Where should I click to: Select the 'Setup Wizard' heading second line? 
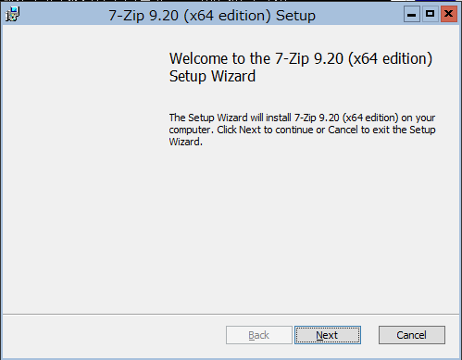pyautogui.click(x=212, y=76)
